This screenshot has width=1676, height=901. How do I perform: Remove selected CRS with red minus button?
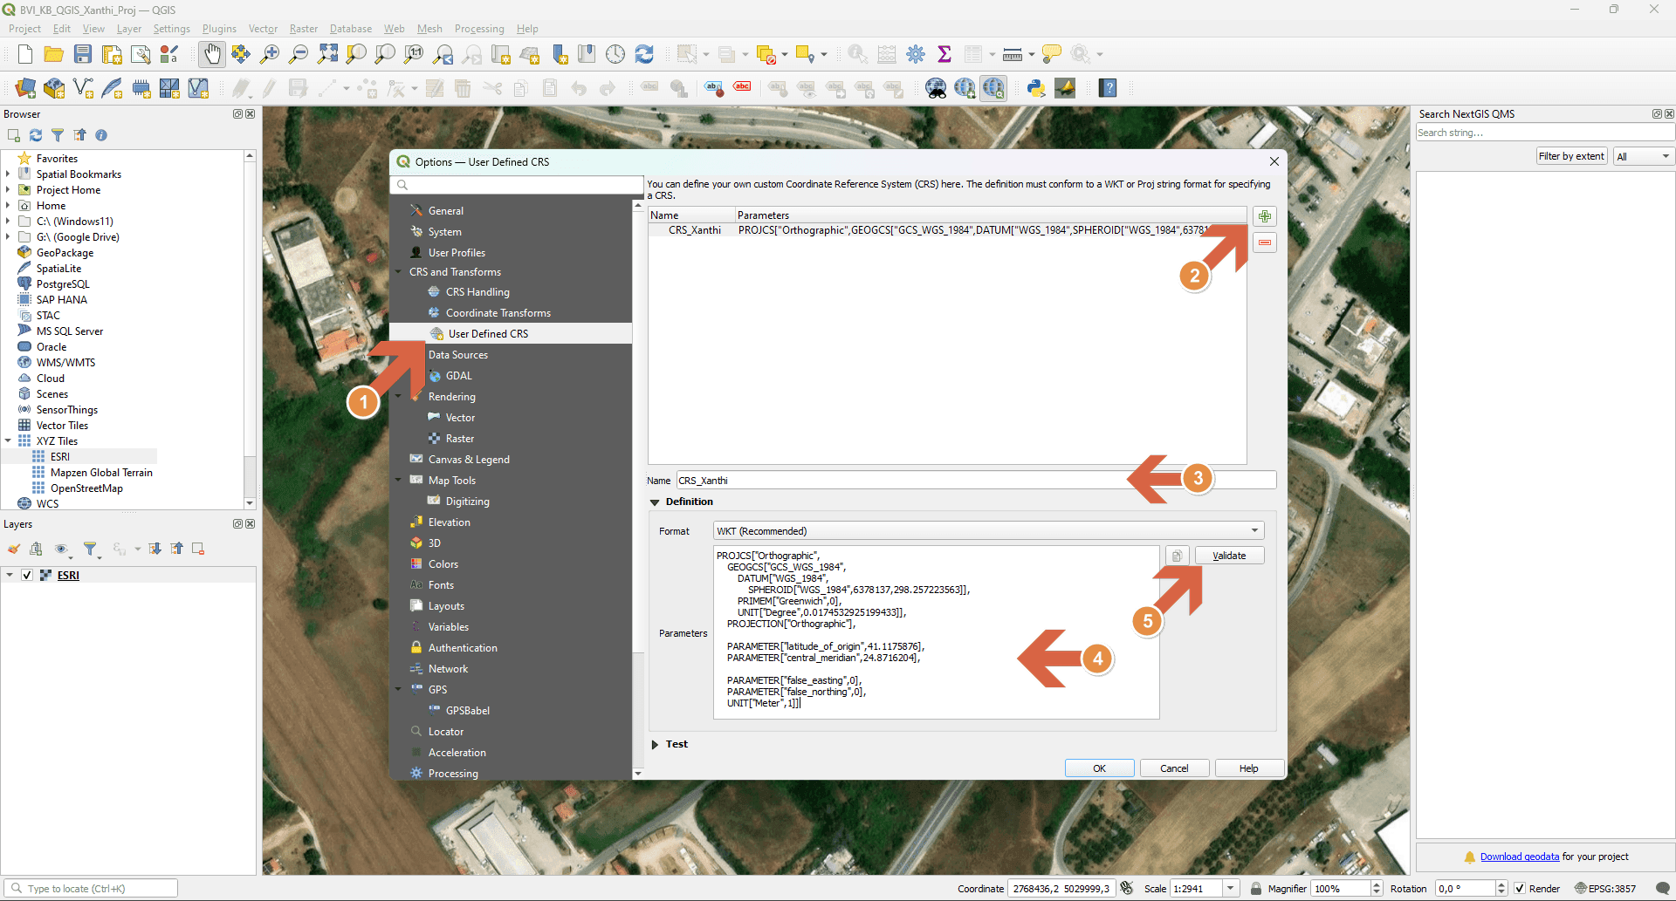point(1265,242)
